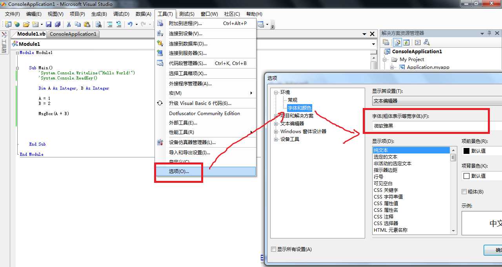502x267 pixels.
Task: Expand the 项目和解决方案 node
Action: 276,116
